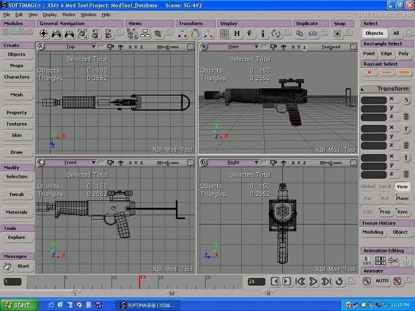Click the key icon in Animate section
Viewport: 415px width, 311px height.
click(x=367, y=281)
